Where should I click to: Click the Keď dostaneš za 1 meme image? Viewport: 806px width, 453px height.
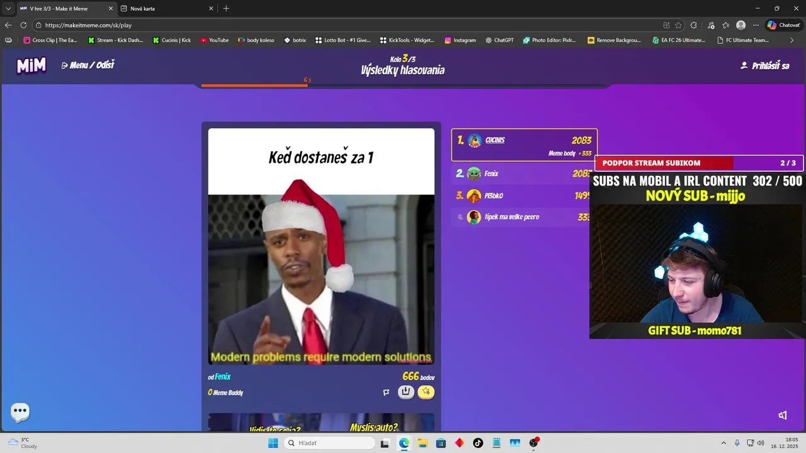click(x=321, y=247)
